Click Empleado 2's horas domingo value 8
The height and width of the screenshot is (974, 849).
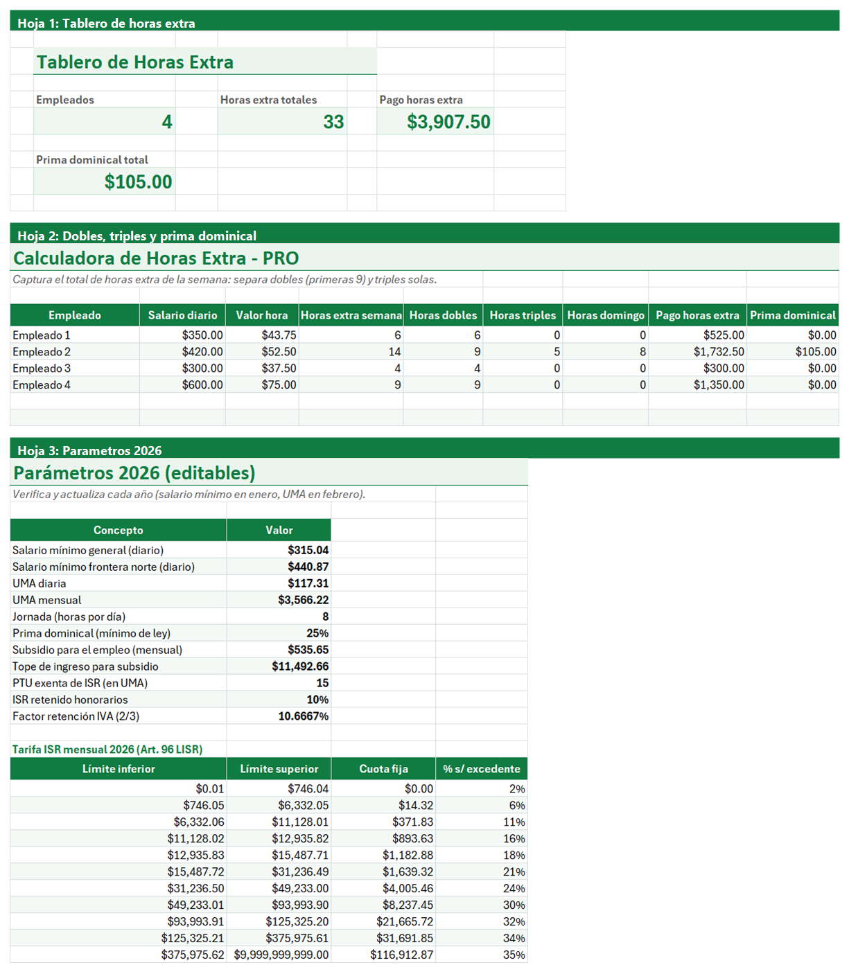tap(606, 351)
